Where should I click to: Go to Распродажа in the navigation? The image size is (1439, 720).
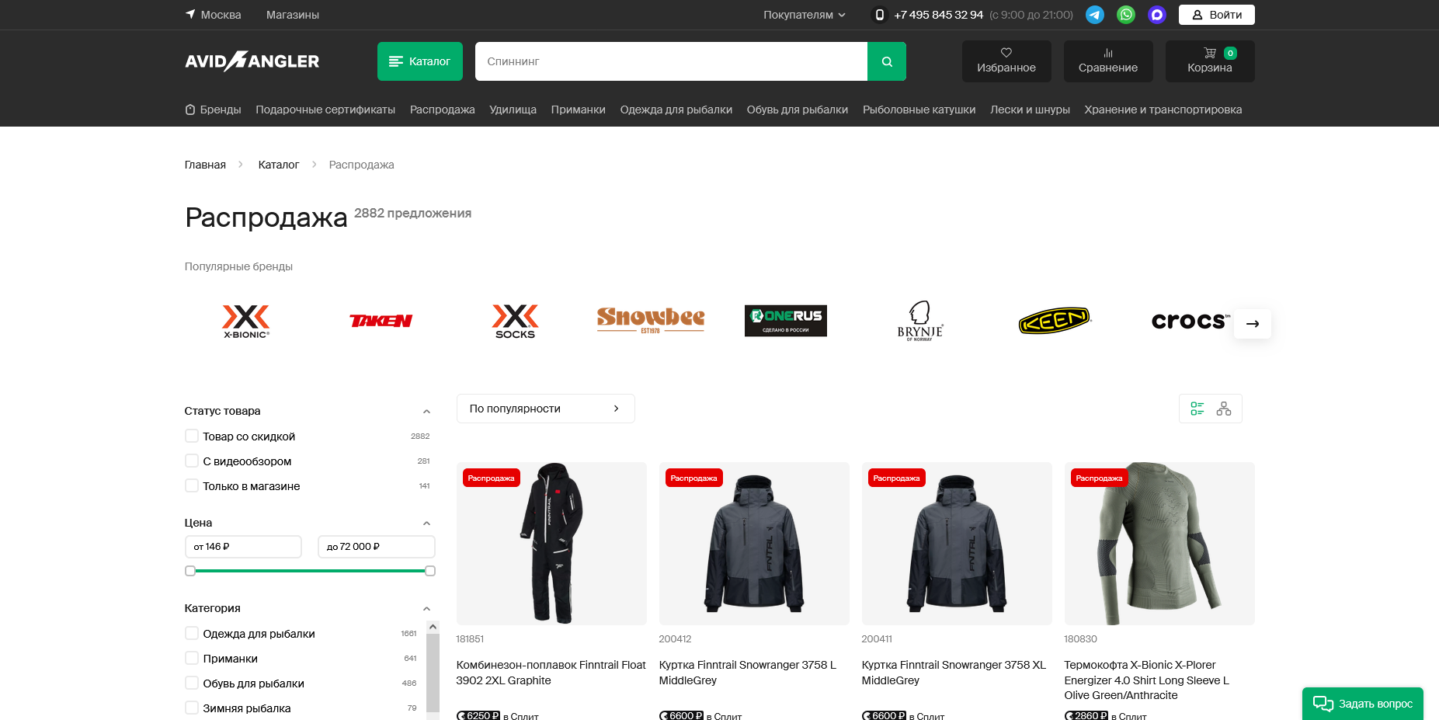443,110
